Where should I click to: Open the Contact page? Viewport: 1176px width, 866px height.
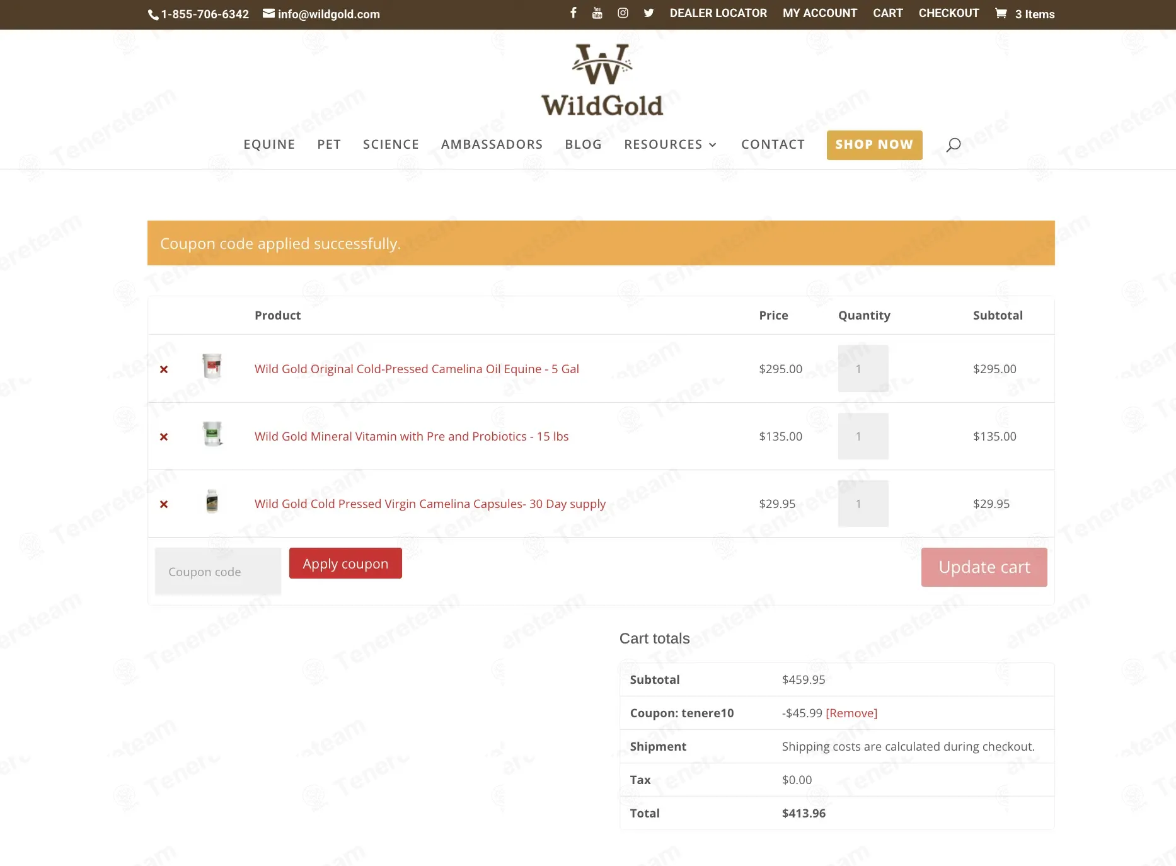point(773,144)
